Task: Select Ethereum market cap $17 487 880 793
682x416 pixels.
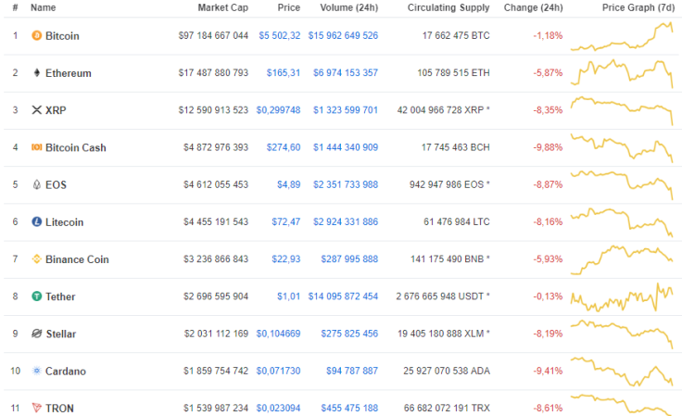Action: (213, 72)
